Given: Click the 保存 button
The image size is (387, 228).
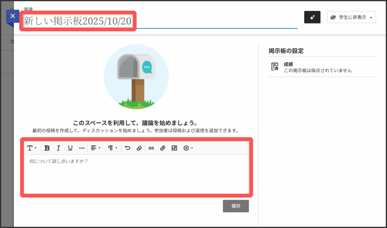Looking at the screenshot, I should pyautogui.click(x=236, y=206).
